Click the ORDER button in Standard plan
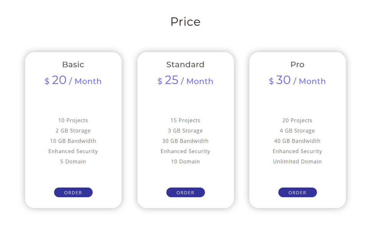The image size is (370, 230). tap(186, 192)
